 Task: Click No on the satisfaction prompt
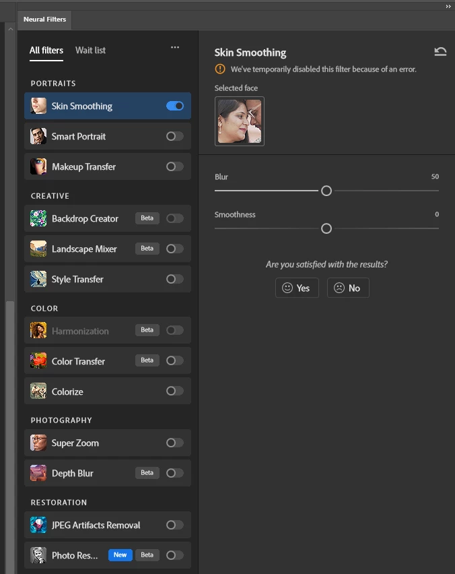(348, 288)
